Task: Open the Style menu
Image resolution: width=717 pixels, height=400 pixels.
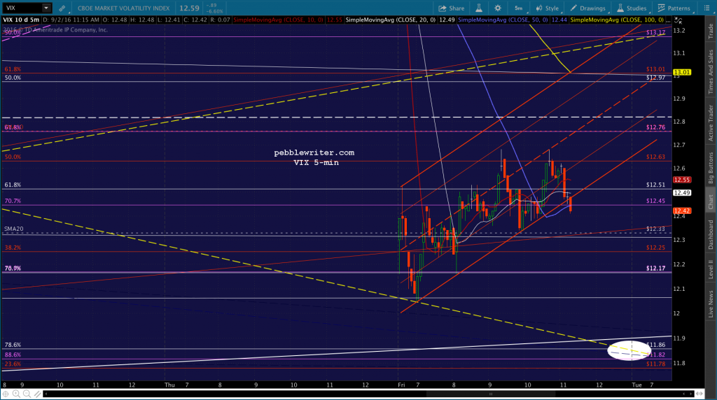Action: pyautogui.click(x=547, y=8)
